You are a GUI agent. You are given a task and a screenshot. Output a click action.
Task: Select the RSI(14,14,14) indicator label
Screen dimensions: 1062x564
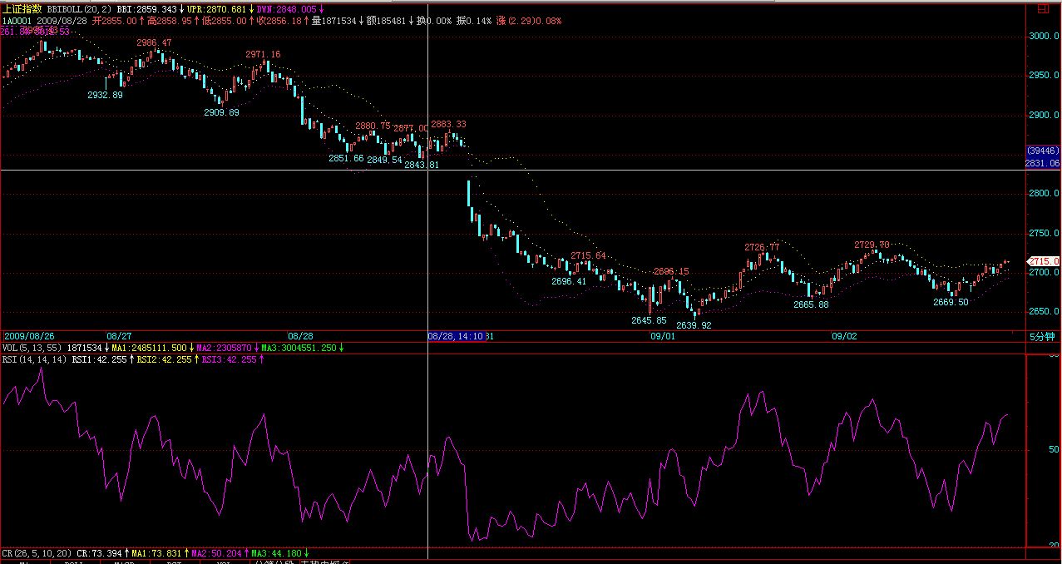click(35, 359)
